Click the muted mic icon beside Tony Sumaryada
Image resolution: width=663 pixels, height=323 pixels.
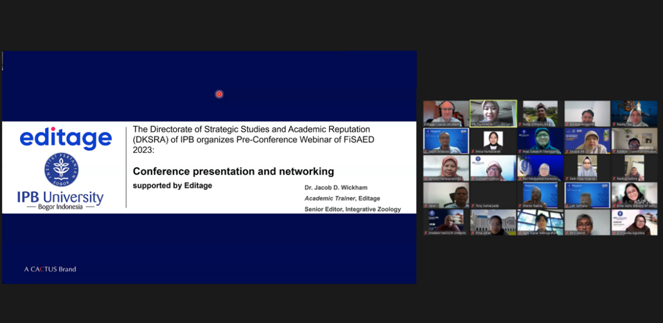coord(473,206)
